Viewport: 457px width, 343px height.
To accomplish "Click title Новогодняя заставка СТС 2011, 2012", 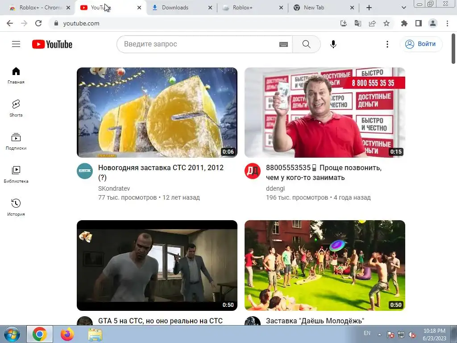I will pyautogui.click(x=161, y=172).
